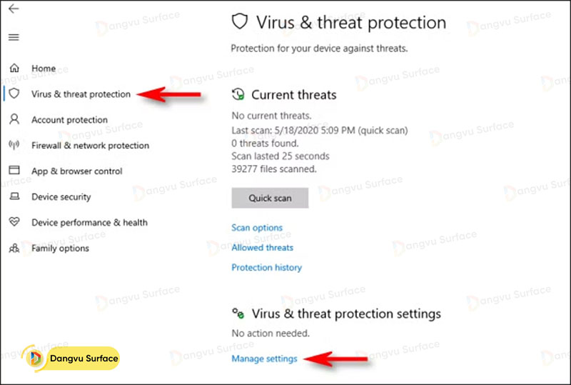Open App & browser control section

pyautogui.click(x=76, y=171)
